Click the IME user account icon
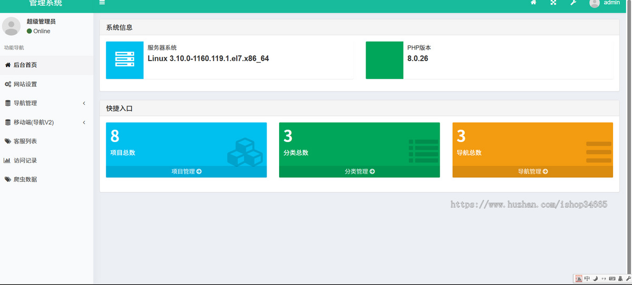 click(x=620, y=279)
